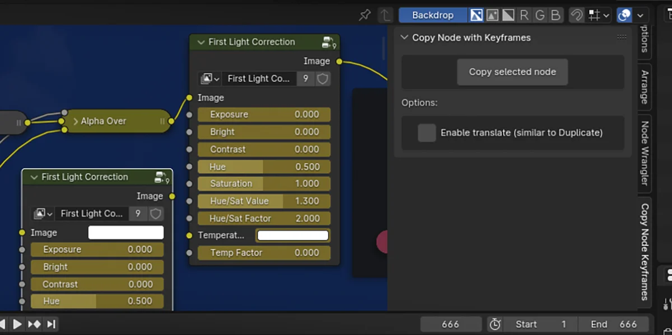Screen dimensions: 672x335
Task: Select the alpha-only backdrop channel icon
Action: pyautogui.click(x=507, y=15)
